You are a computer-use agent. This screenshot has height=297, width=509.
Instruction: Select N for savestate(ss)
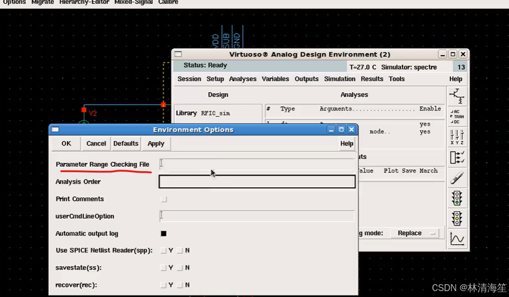pos(180,267)
